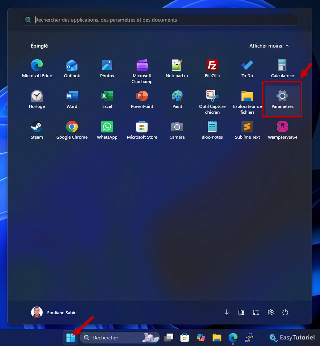The image size is (320, 346).
Task: Launch Outlook from pinned apps
Action: tap(72, 69)
